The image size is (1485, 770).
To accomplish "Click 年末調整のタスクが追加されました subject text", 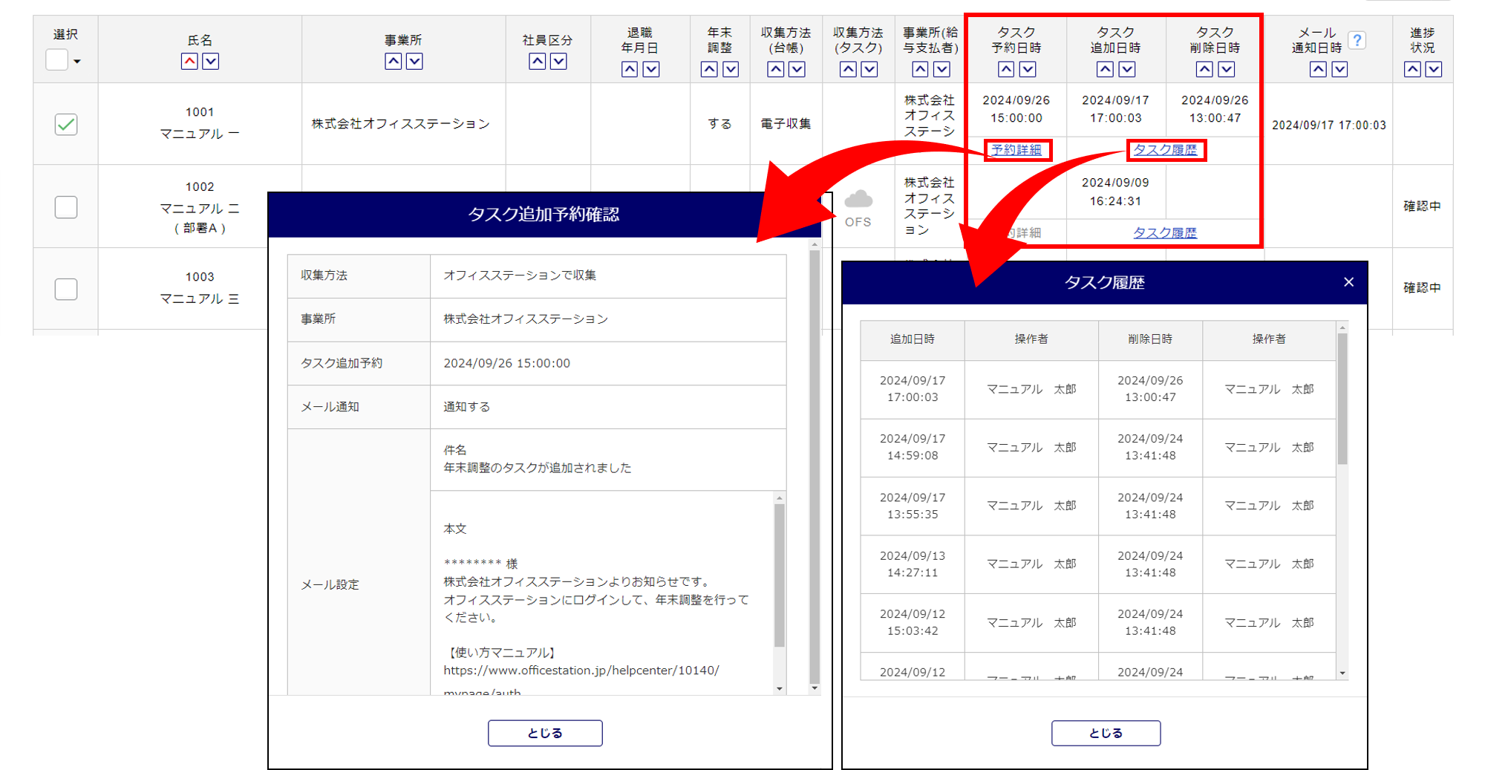I will click(x=538, y=468).
